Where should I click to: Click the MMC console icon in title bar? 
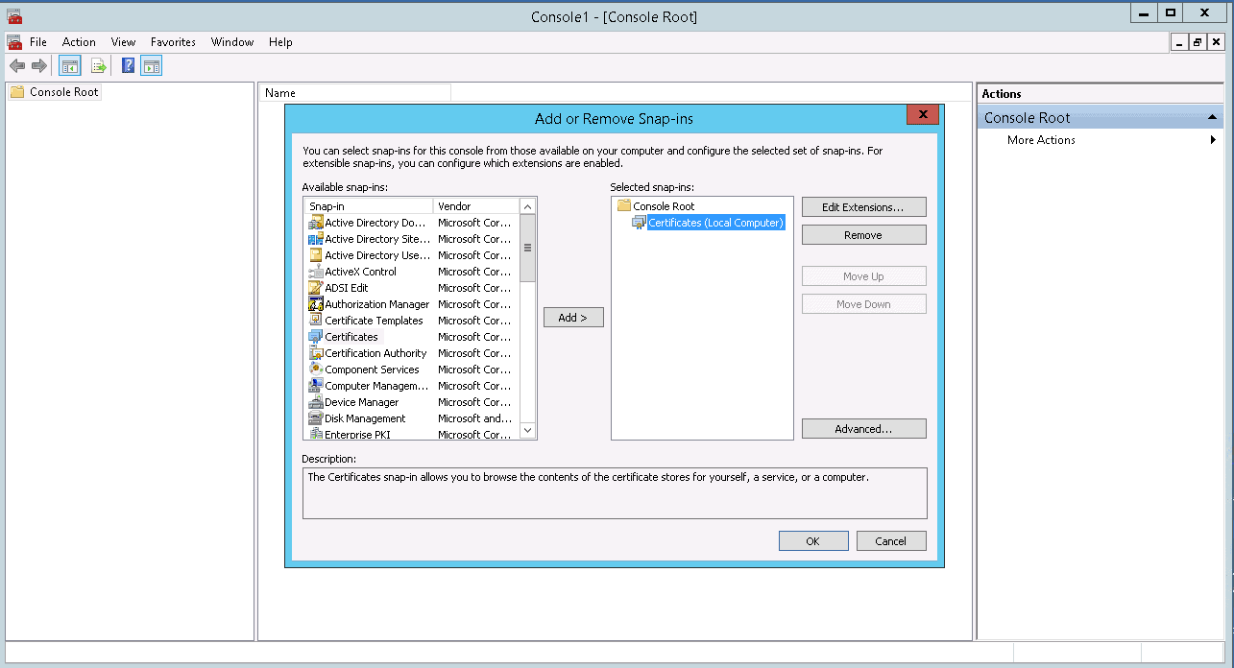[14, 16]
